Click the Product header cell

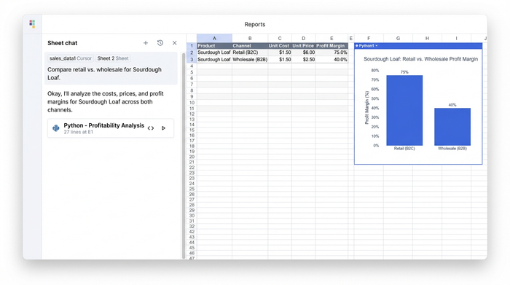click(x=214, y=46)
